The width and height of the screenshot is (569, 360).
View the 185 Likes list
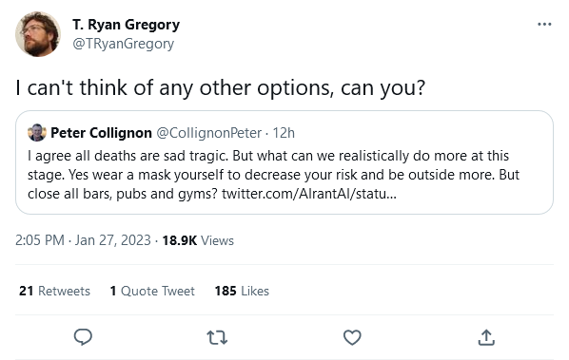click(x=242, y=291)
